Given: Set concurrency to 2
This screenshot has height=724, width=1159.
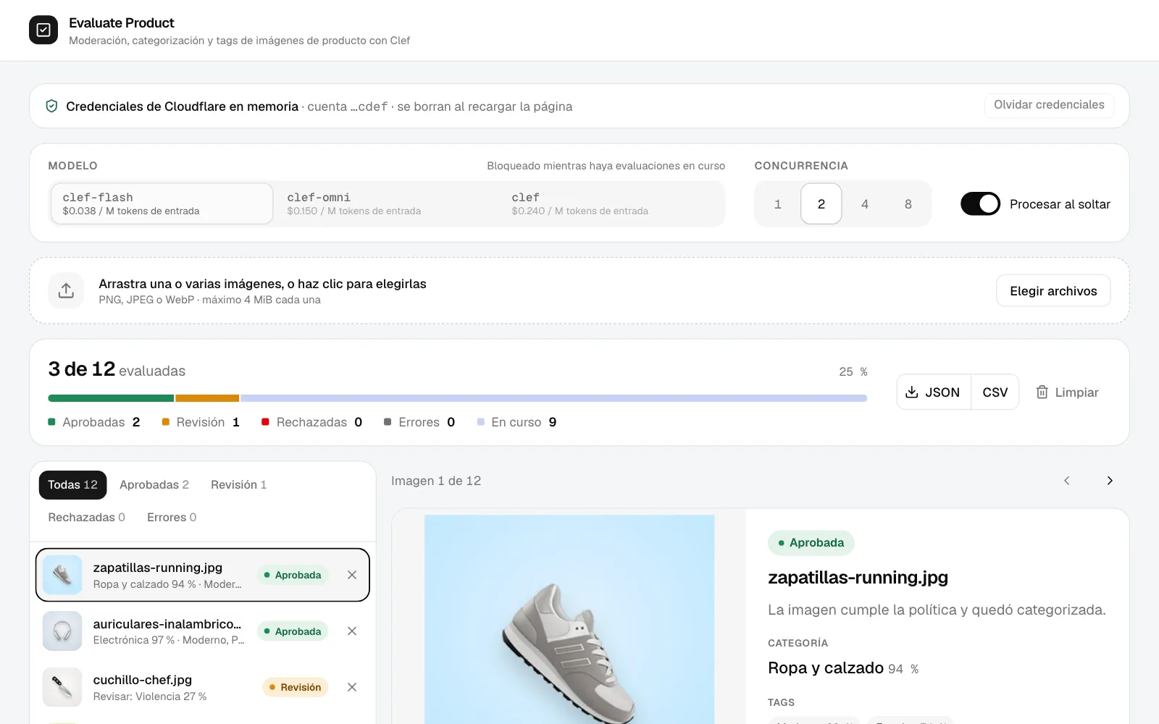Looking at the screenshot, I should click(x=821, y=204).
